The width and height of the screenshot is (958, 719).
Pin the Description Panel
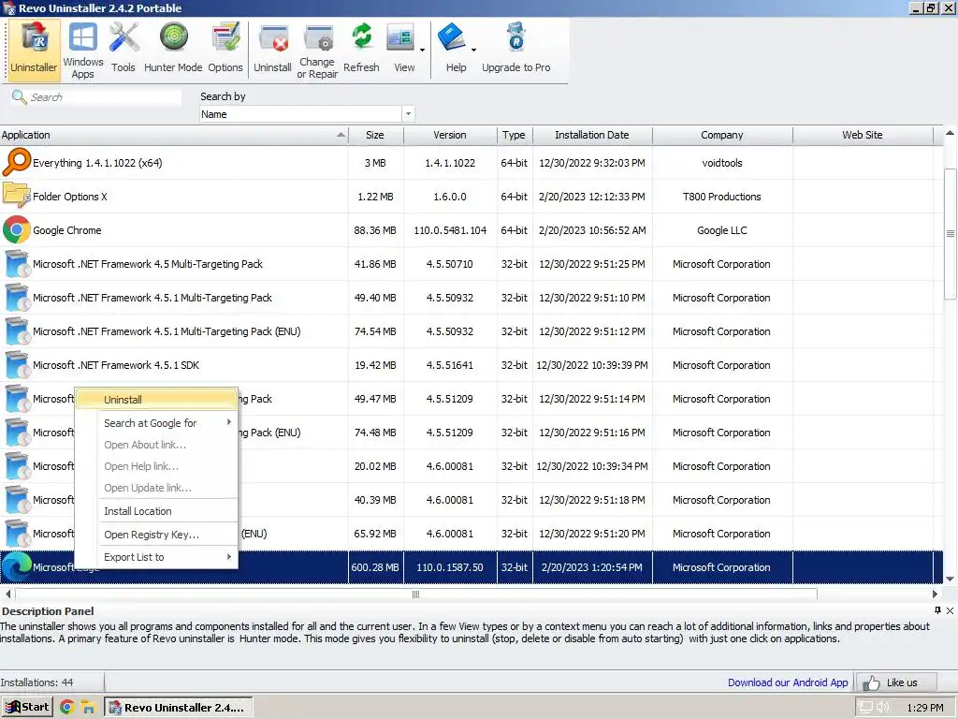coord(937,610)
